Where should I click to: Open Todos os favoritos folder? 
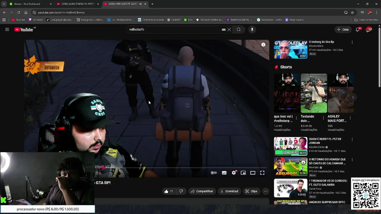pyautogui.click(x=366, y=20)
